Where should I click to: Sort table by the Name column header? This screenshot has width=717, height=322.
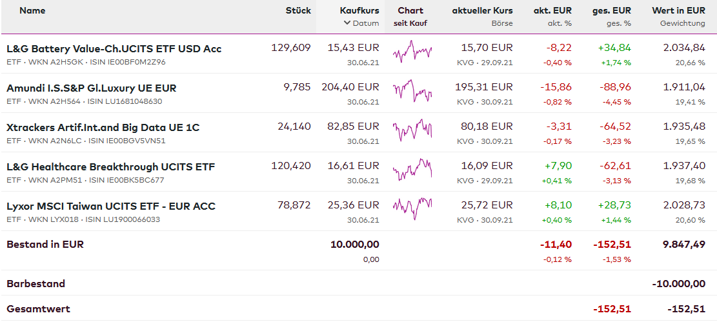pyautogui.click(x=32, y=10)
